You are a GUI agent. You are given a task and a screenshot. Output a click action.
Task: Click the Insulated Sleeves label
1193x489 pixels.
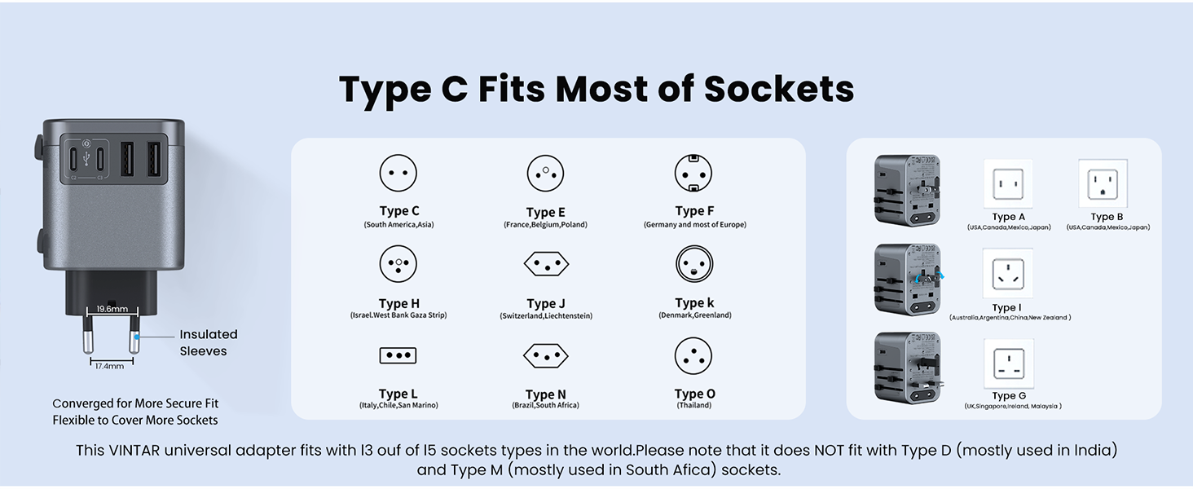pyautogui.click(x=209, y=342)
